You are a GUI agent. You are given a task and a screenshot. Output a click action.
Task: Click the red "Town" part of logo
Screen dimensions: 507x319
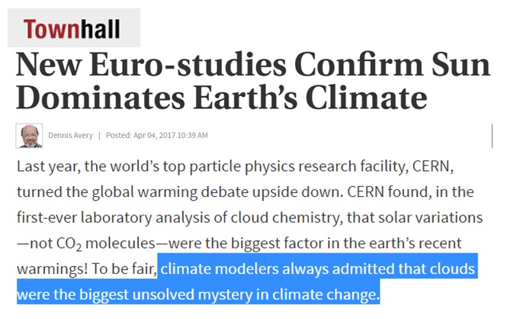click(51, 29)
